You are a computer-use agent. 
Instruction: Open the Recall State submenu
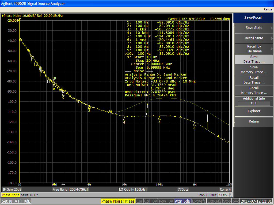coord(254,38)
